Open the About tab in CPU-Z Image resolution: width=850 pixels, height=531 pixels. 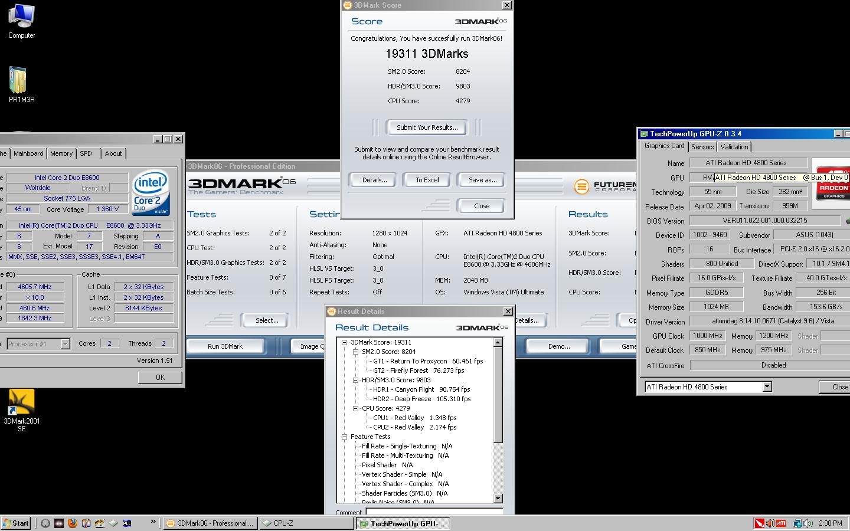[x=113, y=153]
